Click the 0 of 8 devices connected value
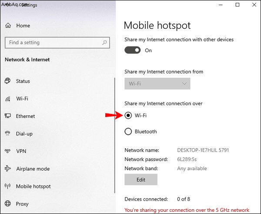The image size is (261, 214). [184, 199]
